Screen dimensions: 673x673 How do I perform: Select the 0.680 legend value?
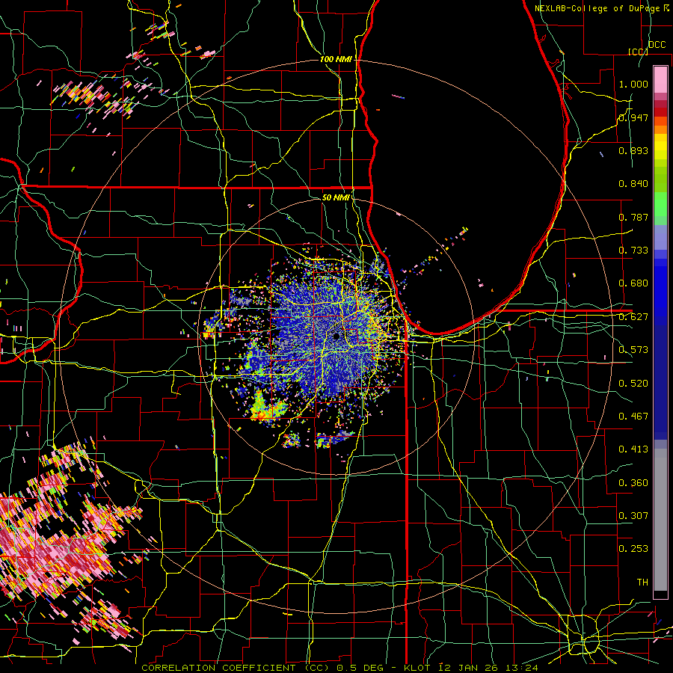[x=633, y=283]
